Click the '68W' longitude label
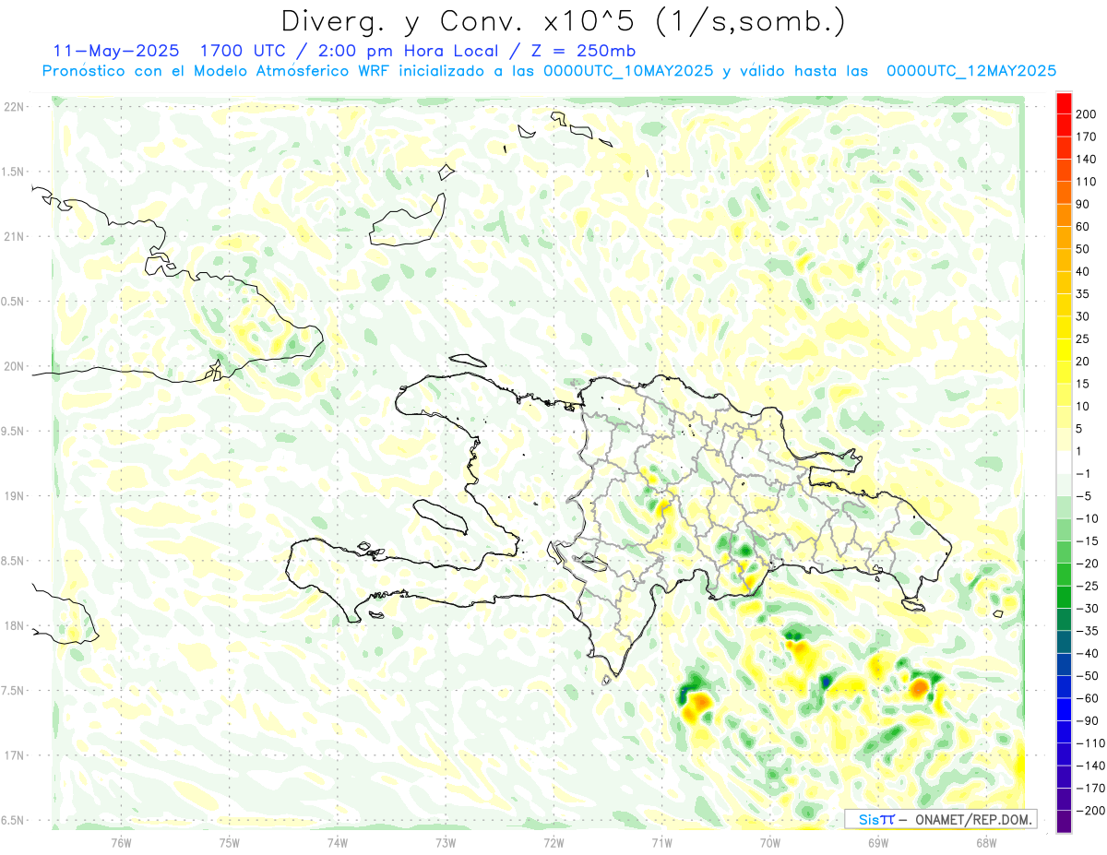 (x=985, y=842)
